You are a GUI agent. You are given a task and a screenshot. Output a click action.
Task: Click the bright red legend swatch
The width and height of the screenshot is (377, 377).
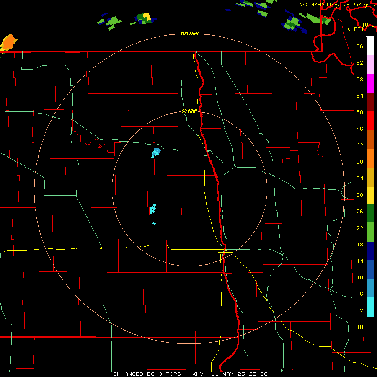click(x=370, y=121)
